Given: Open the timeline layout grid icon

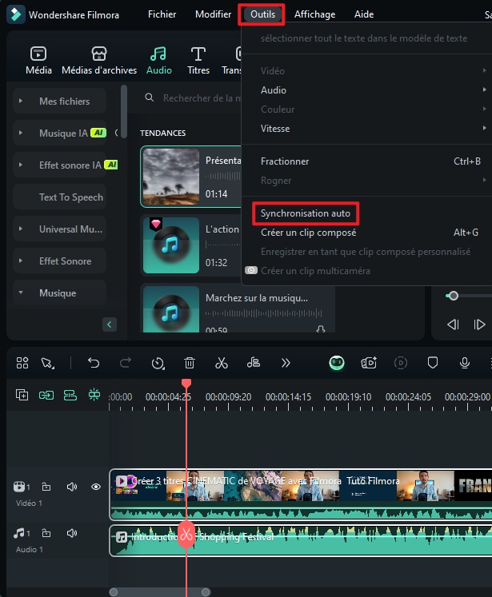Looking at the screenshot, I should pyautogui.click(x=22, y=363).
